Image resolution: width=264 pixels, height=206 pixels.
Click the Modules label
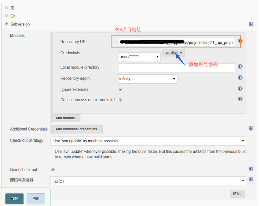tap(17, 36)
